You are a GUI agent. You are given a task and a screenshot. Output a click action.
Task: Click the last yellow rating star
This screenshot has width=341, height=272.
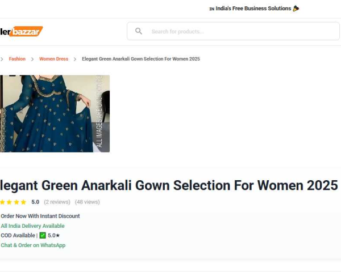[x=23, y=202]
